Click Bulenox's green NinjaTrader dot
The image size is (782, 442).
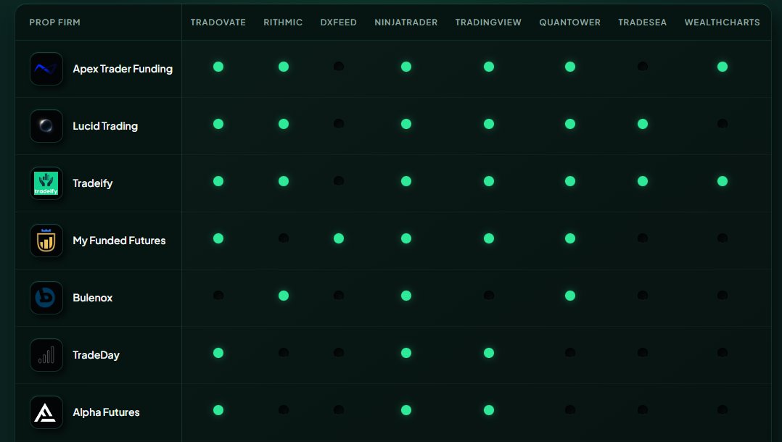[406, 296]
